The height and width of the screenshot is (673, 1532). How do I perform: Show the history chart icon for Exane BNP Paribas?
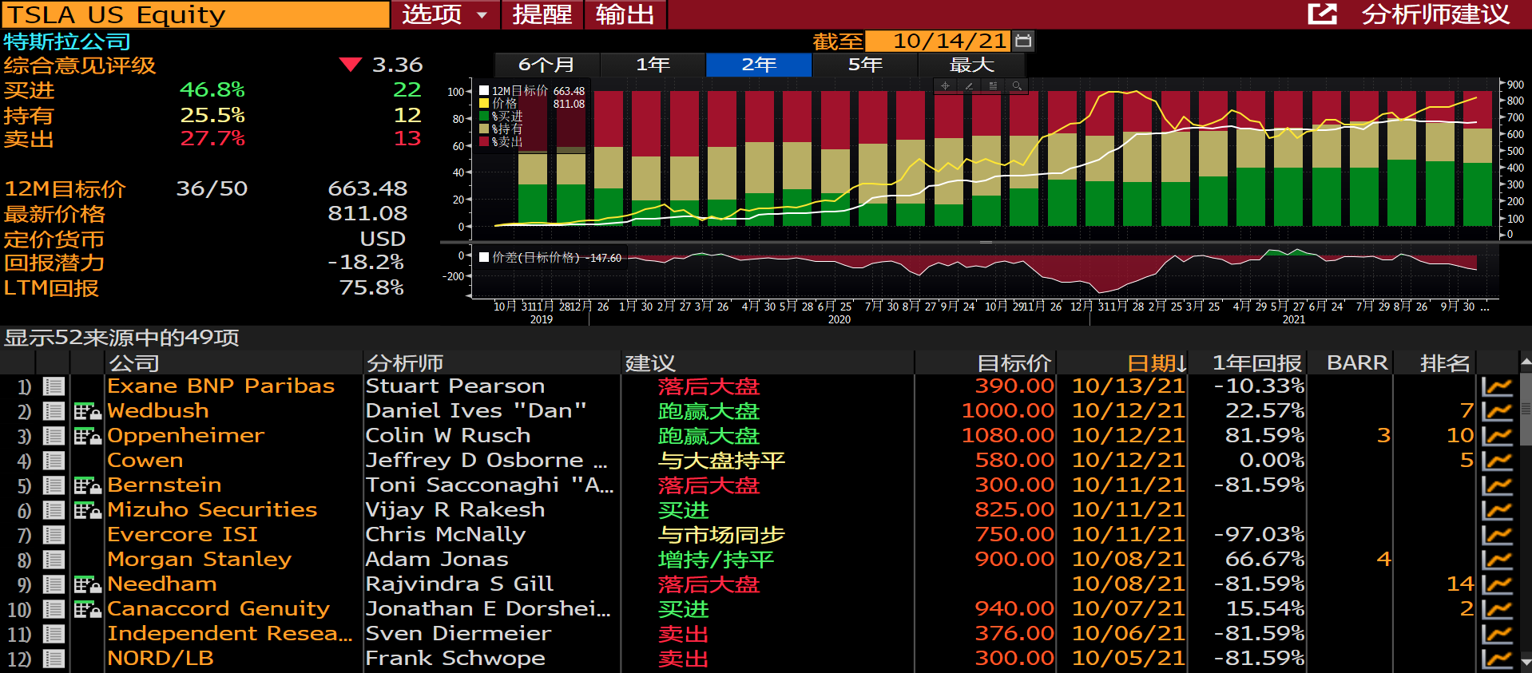1497,387
